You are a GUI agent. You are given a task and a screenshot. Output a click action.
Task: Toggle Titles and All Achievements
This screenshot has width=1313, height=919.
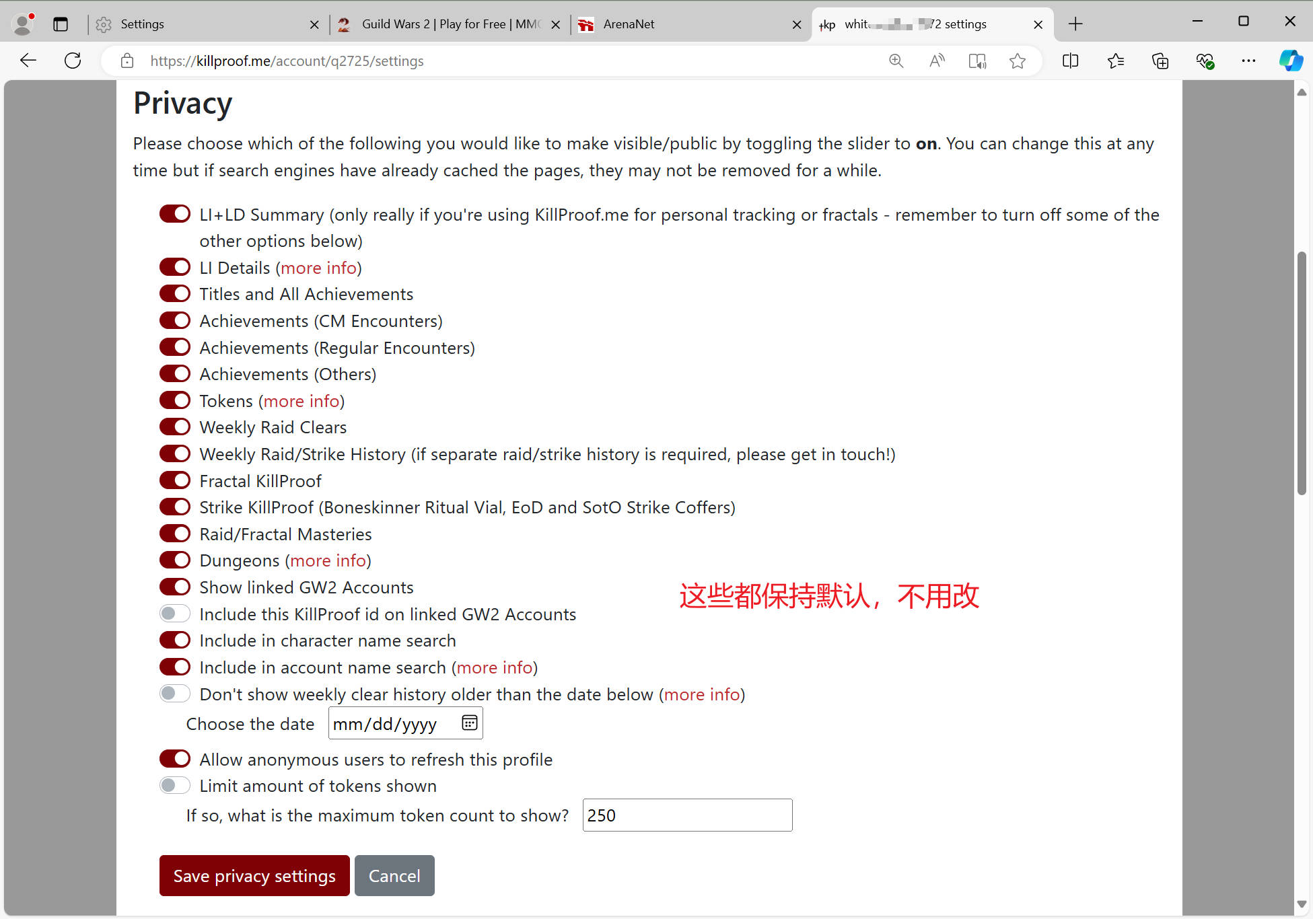coord(175,294)
